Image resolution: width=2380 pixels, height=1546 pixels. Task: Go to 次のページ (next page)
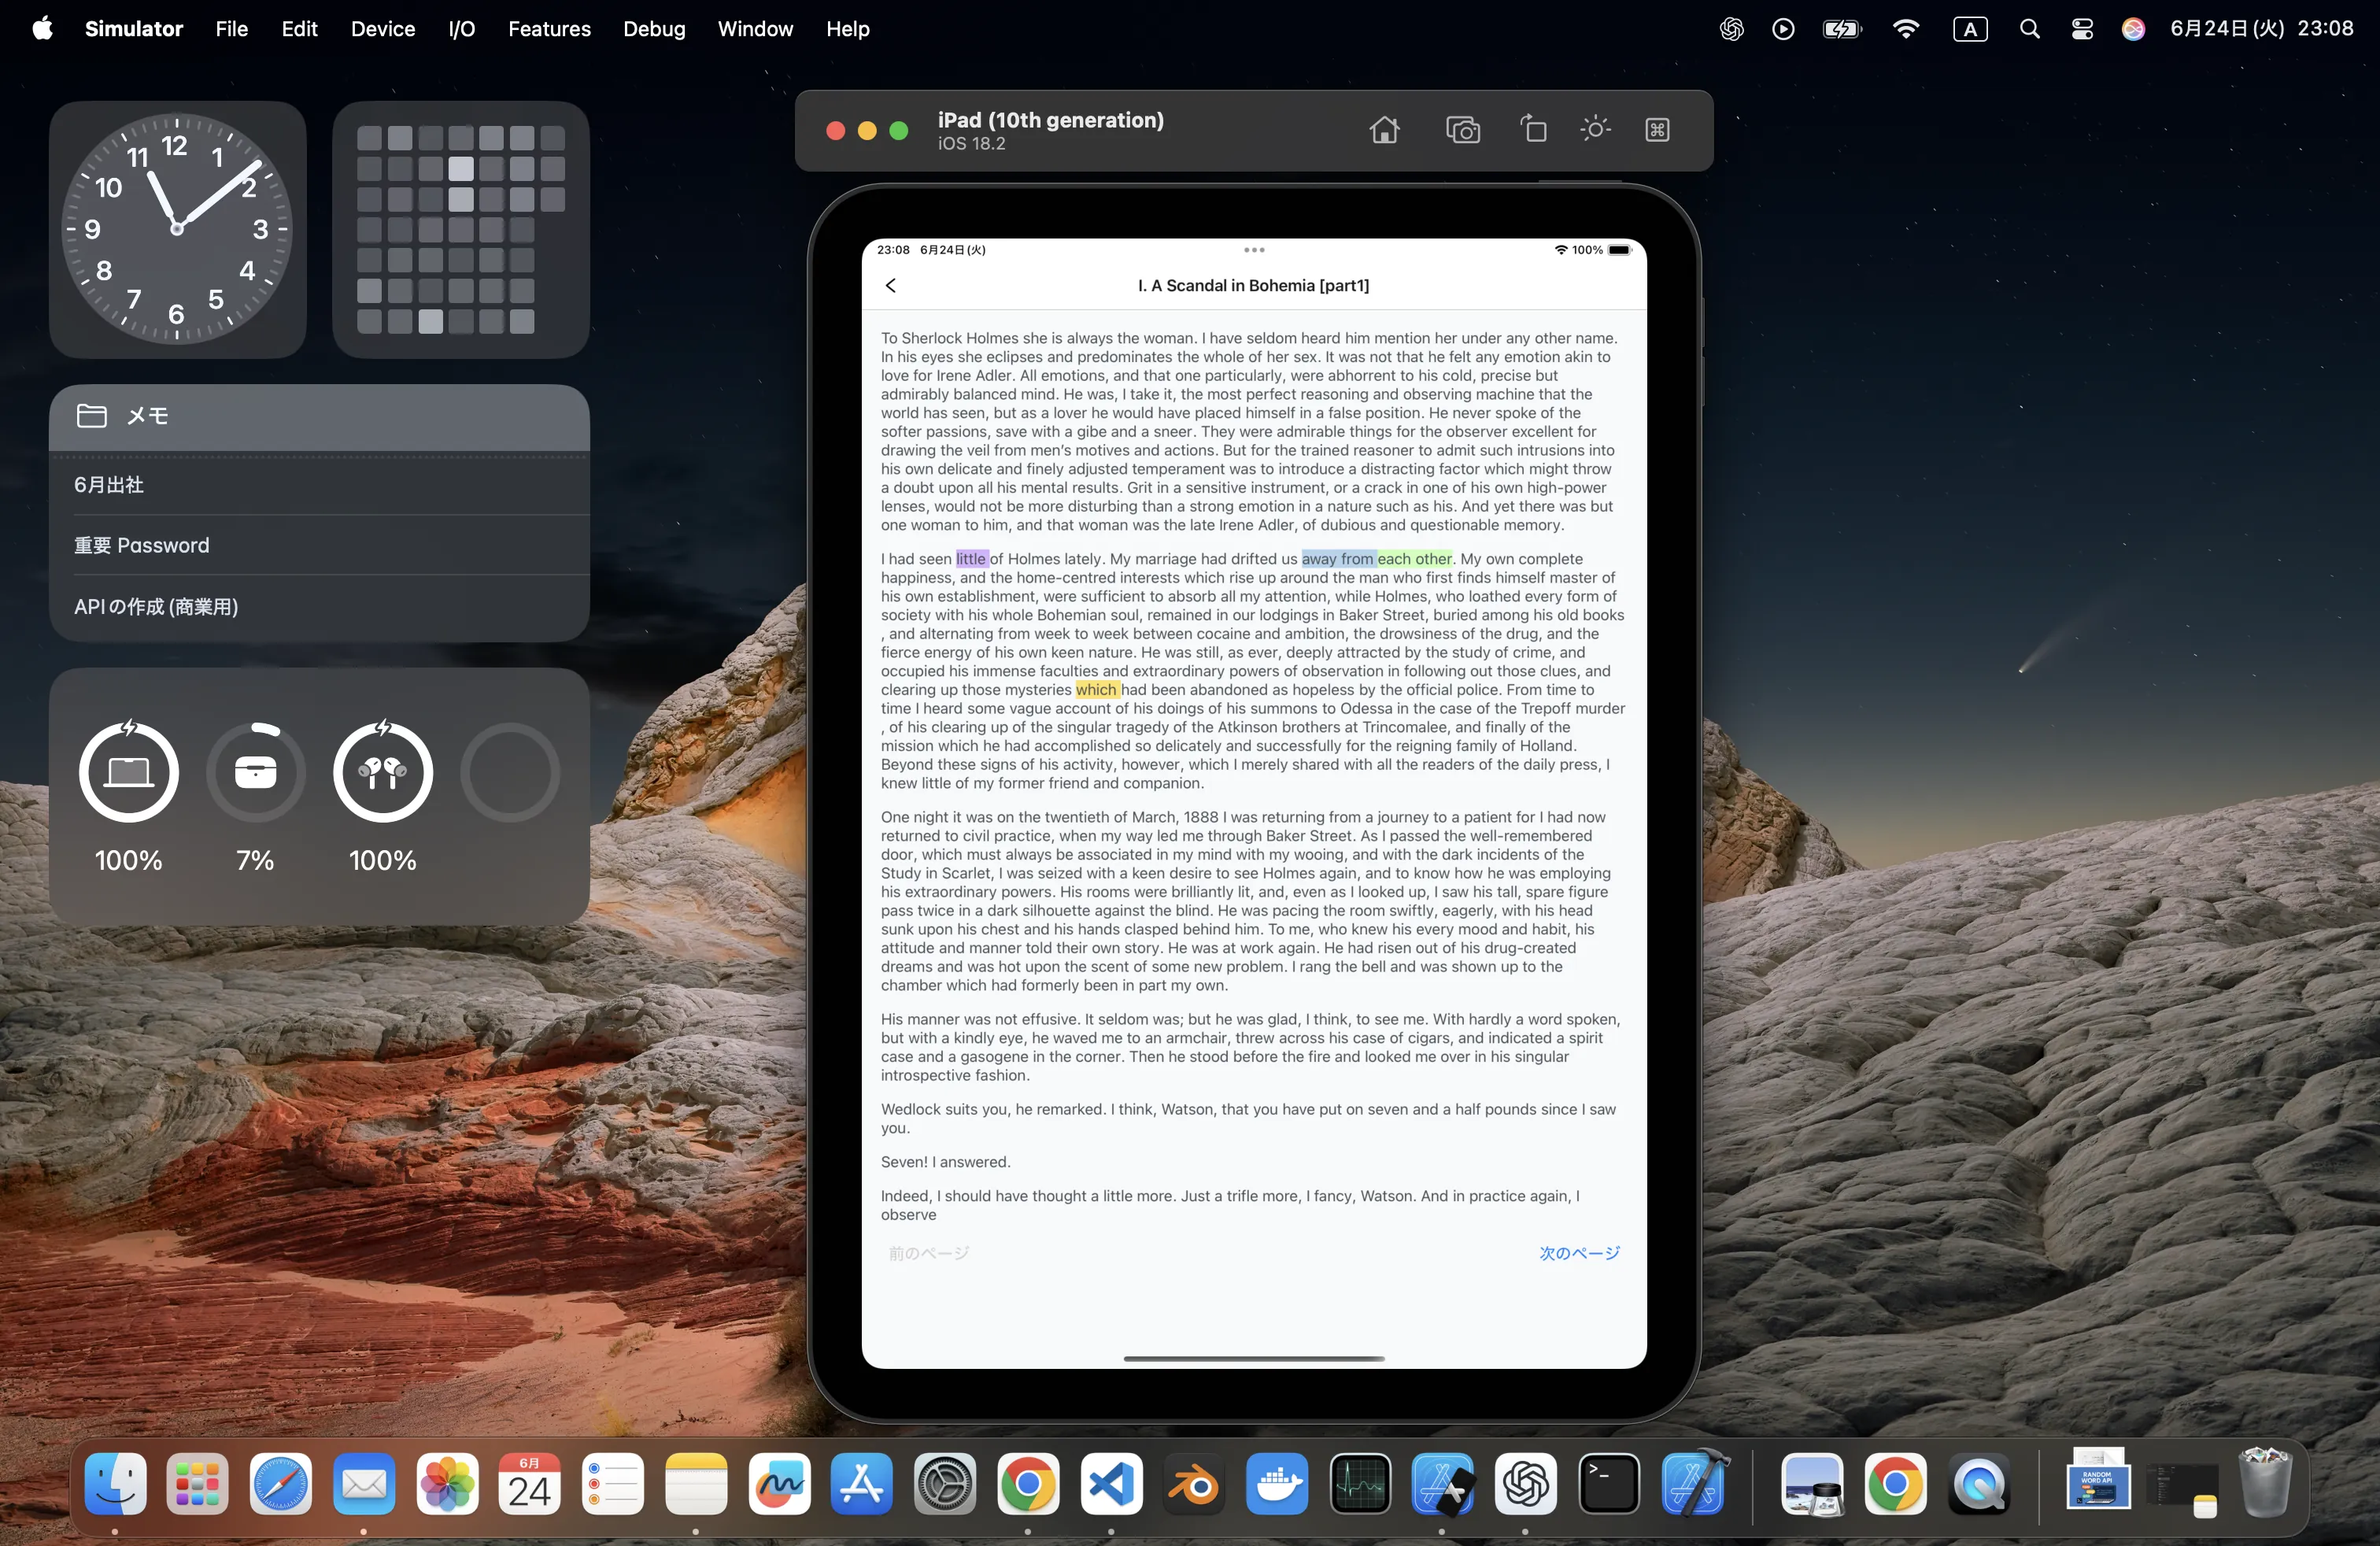1579,1253
